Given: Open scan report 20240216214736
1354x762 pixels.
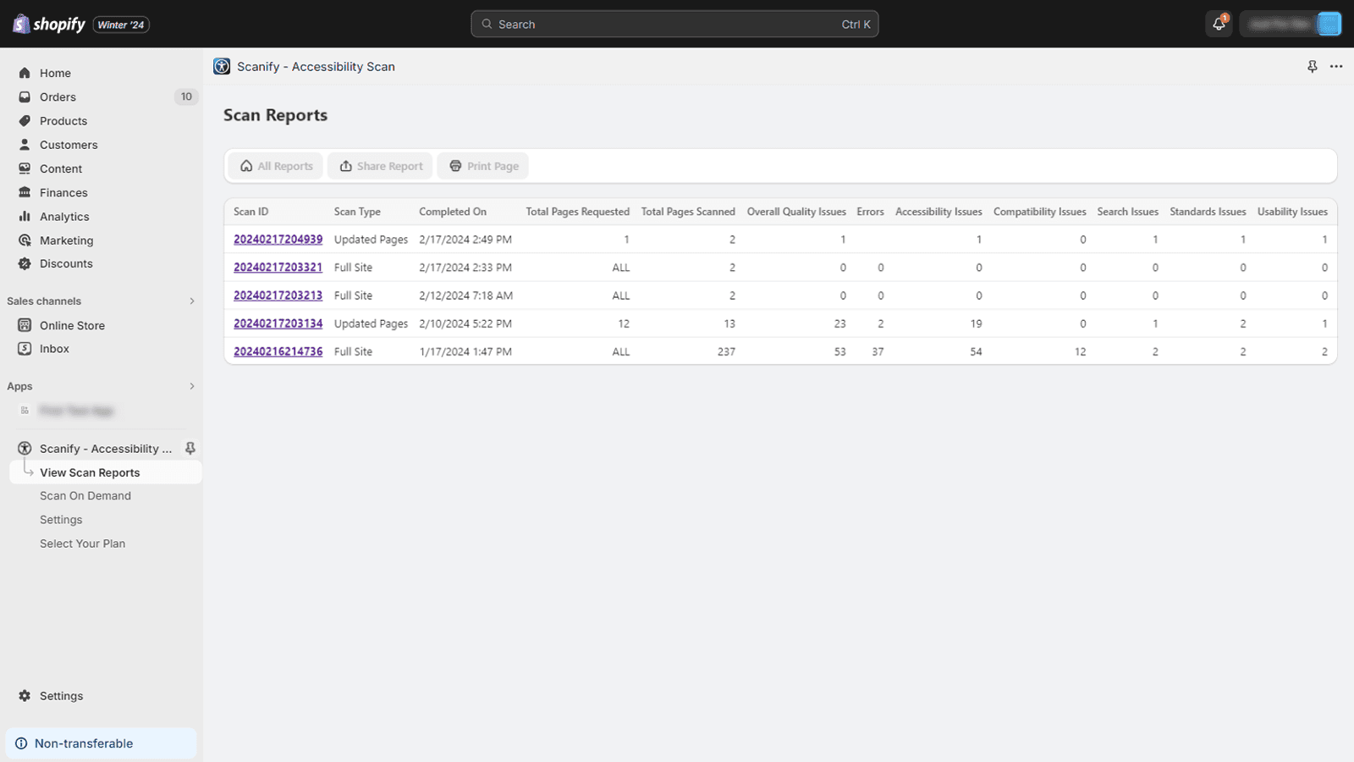Looking at the screenshot, I should pos(278,351).
